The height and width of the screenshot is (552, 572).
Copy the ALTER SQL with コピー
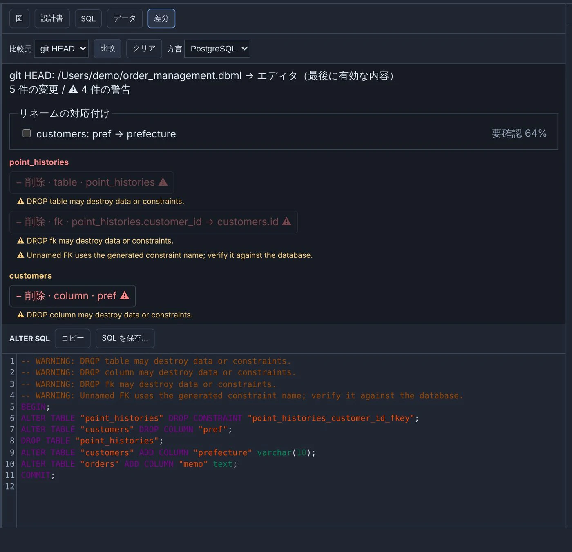(x=73, y=338)
